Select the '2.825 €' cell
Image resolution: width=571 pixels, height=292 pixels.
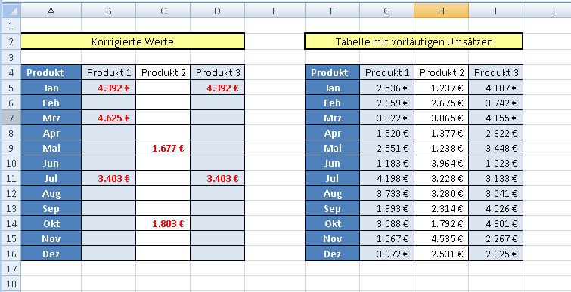coord(495,254)
